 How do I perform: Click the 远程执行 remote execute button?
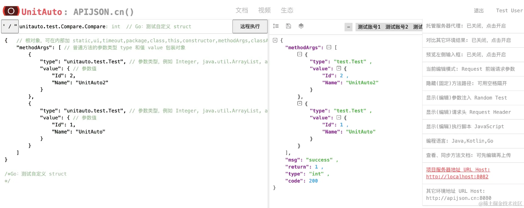(x=250, y=26)
